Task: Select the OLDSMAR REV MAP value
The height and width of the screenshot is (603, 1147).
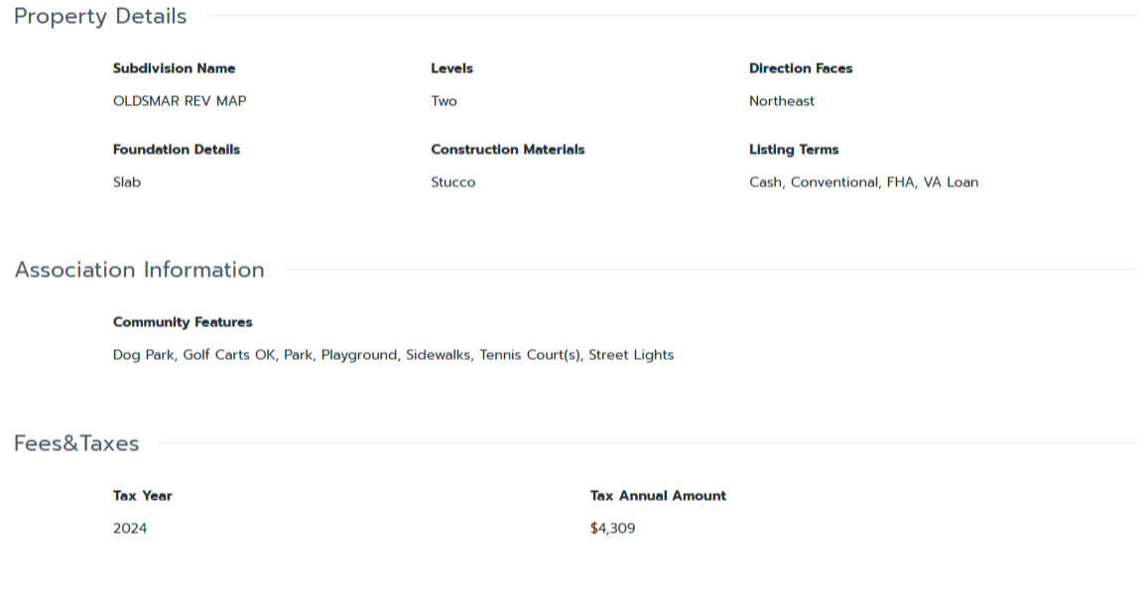Action: pos(180,101)
